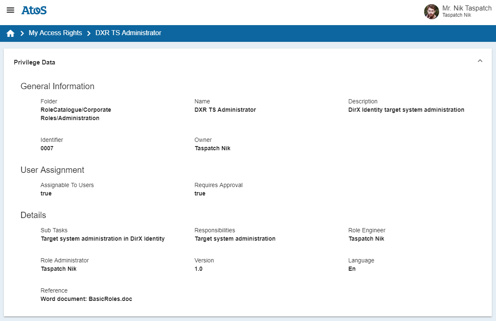This screenshot has width=496, height=321.
Task: Click the chevron before DXR TS Administrator
Action: [89, 33]
